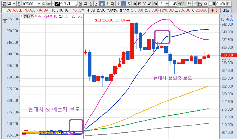Click the 주 market type selector box
Screen dimensions: 237x139
click(10, 4)
